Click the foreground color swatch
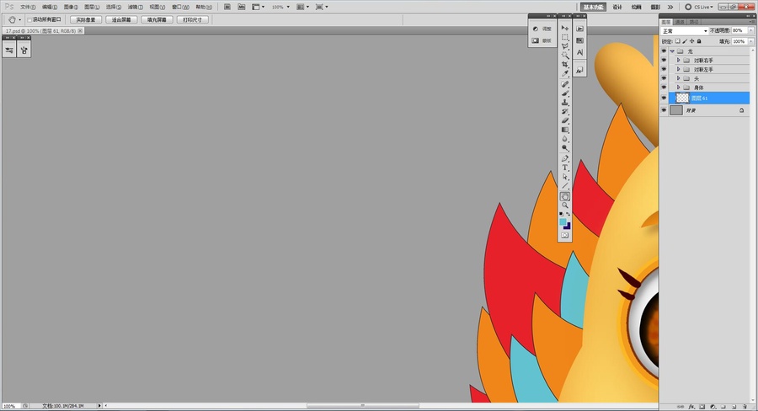Viewport: 758px width, 411px height. click(563, 222)
